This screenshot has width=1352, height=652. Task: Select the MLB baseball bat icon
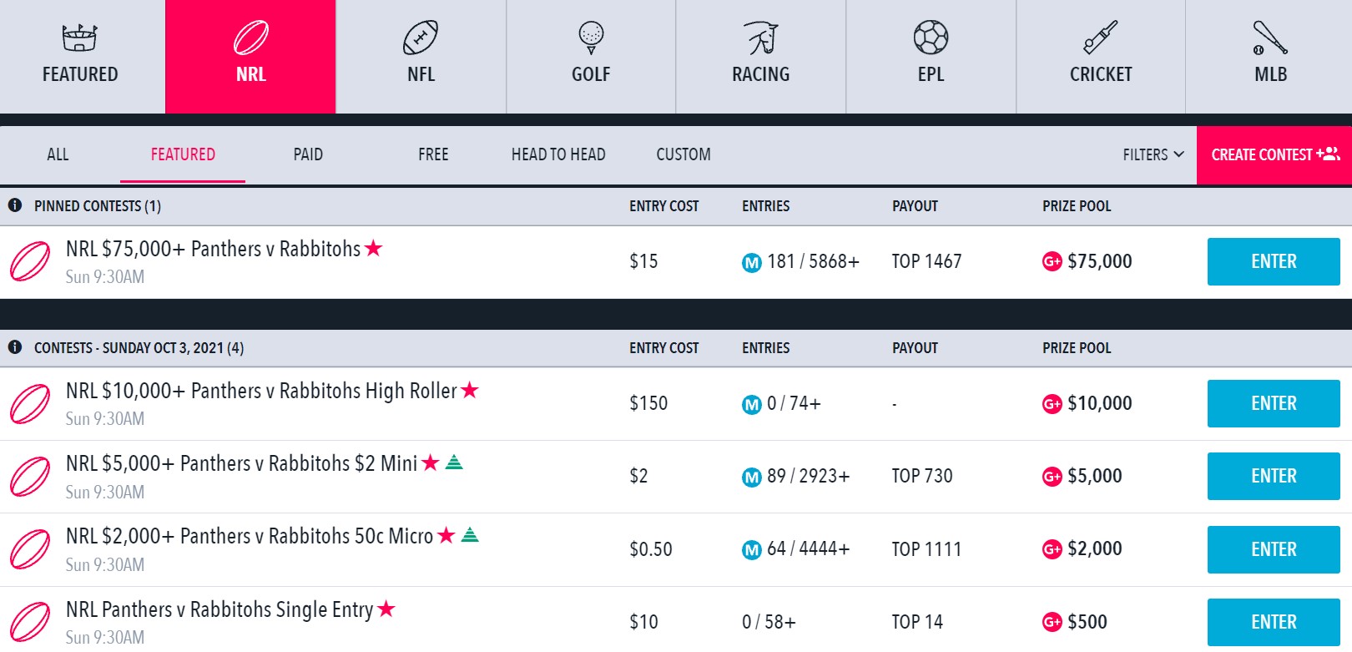coord(1270,38)
